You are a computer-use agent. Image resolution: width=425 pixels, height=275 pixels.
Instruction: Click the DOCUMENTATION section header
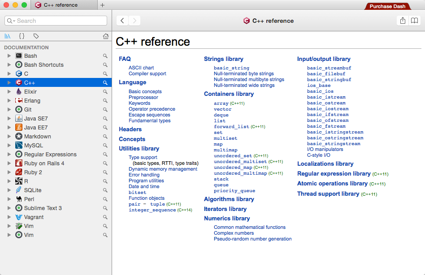pyautogui.click(x=26, y=47)
